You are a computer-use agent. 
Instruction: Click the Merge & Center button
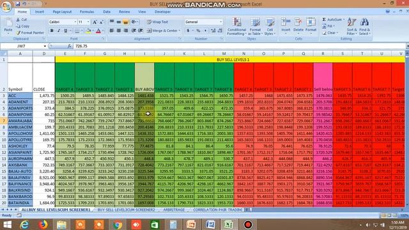[162, 31]
